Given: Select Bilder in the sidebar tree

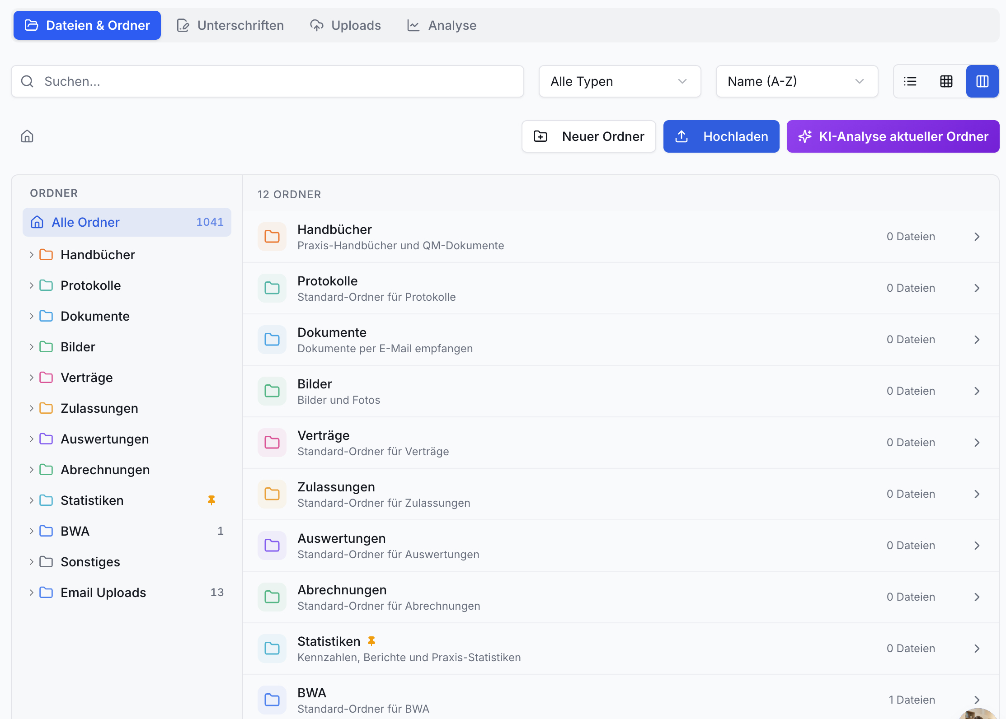Looking at the screenshot, I should point(127,347).
